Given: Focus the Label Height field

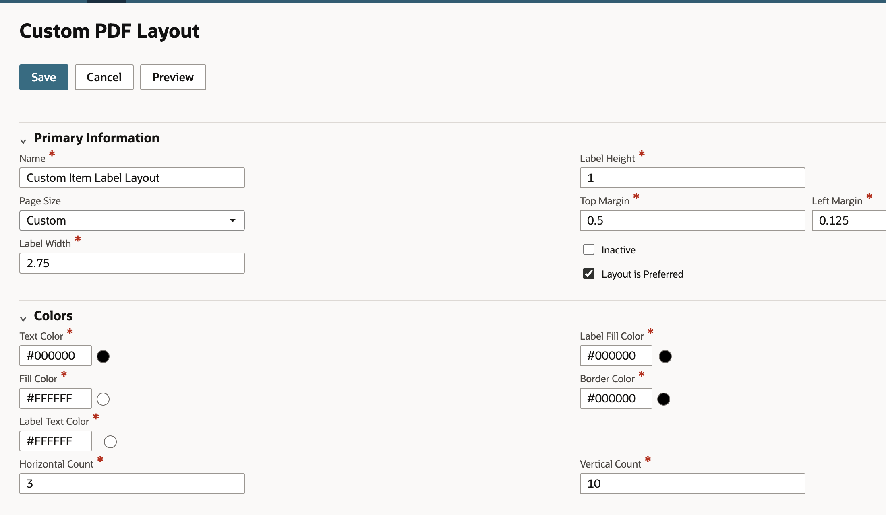Looking at the screenshot, I should pos(693,178).
